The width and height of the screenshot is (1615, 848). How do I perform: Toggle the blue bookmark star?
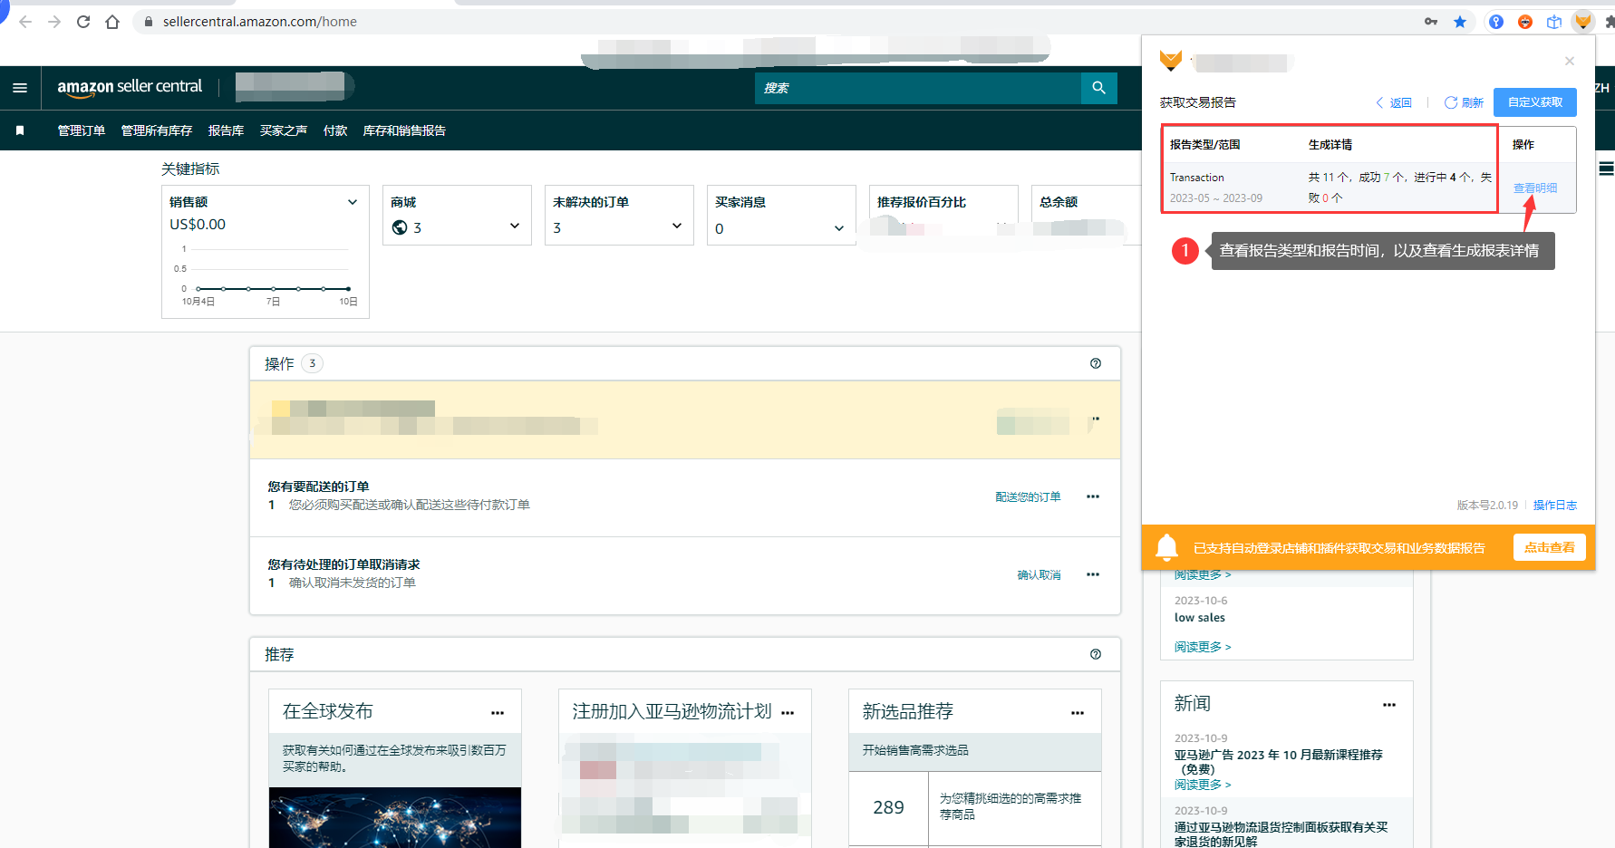coord(1460,22)
